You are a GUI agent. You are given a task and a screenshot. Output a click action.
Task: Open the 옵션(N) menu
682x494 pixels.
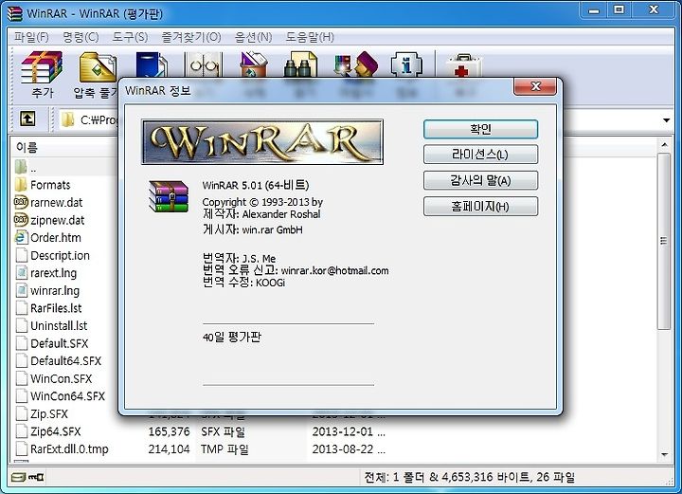[254, 37]
